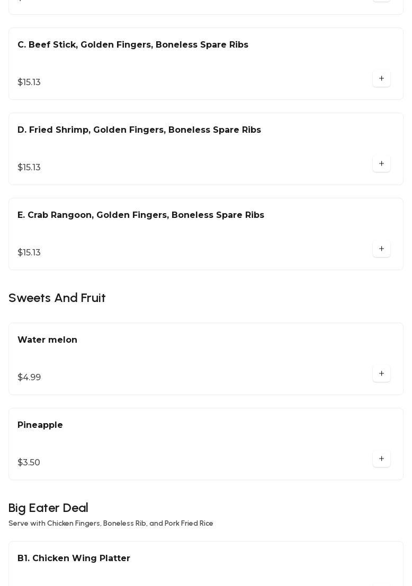Click the $15.13 price under combo C

[x=29, y=83]
